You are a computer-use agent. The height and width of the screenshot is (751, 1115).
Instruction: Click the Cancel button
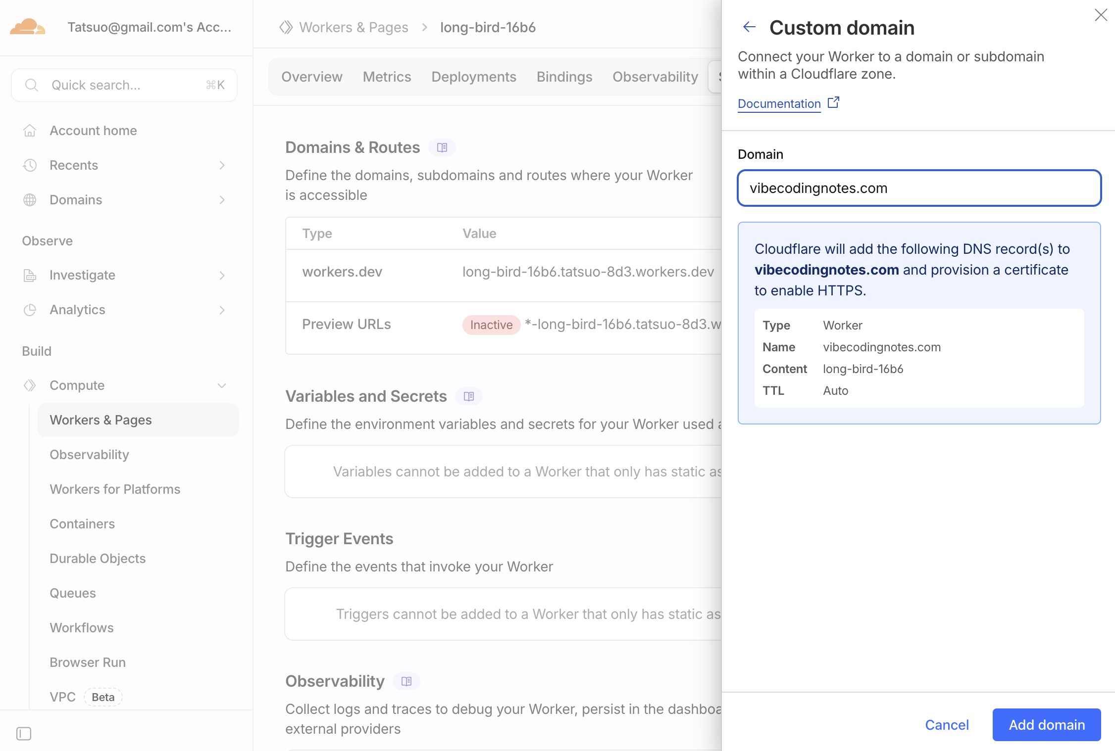(x=947, y=725)
